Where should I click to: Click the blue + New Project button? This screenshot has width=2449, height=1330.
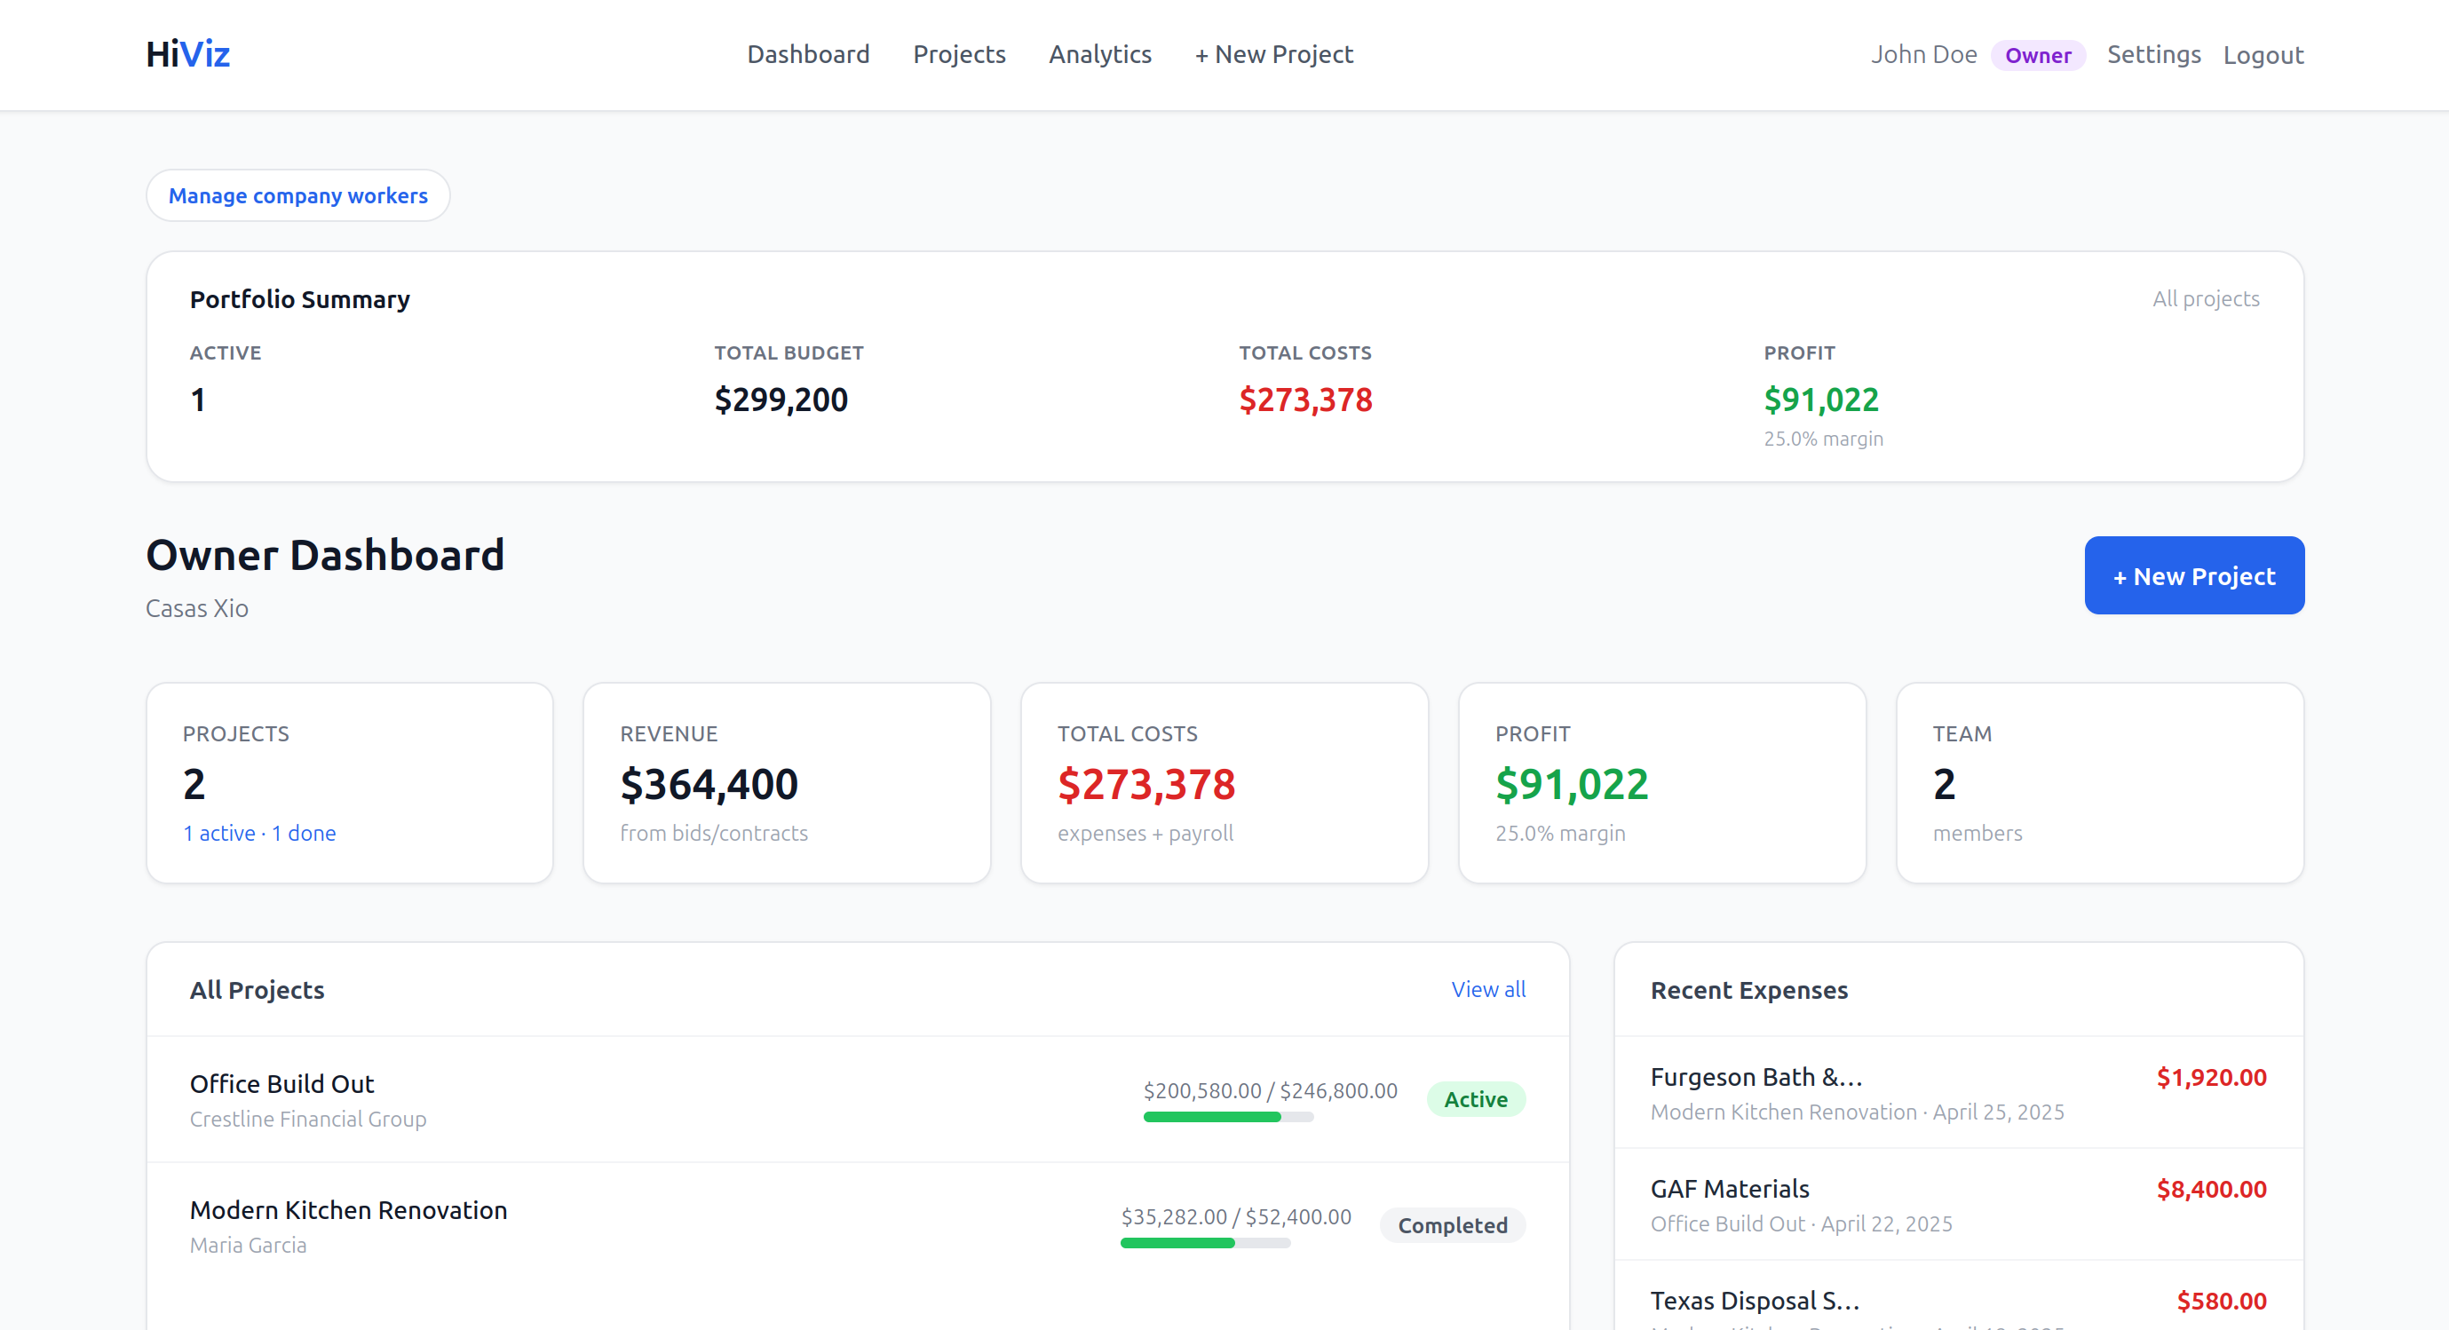pos(2193,575)
